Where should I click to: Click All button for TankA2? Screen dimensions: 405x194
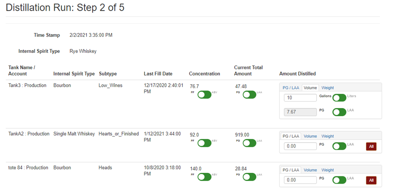pyautogui.click(x=371, y=146)
